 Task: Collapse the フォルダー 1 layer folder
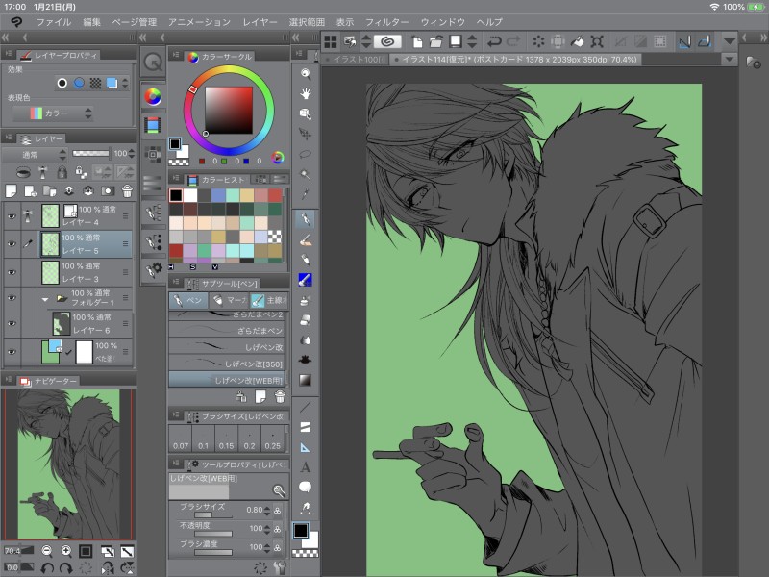click(x=44, y=300)
